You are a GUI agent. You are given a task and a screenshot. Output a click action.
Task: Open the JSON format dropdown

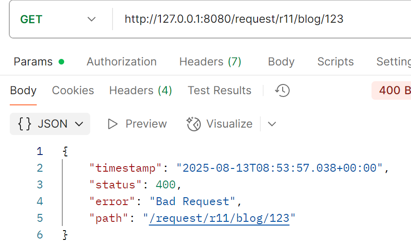coord(50,124)
